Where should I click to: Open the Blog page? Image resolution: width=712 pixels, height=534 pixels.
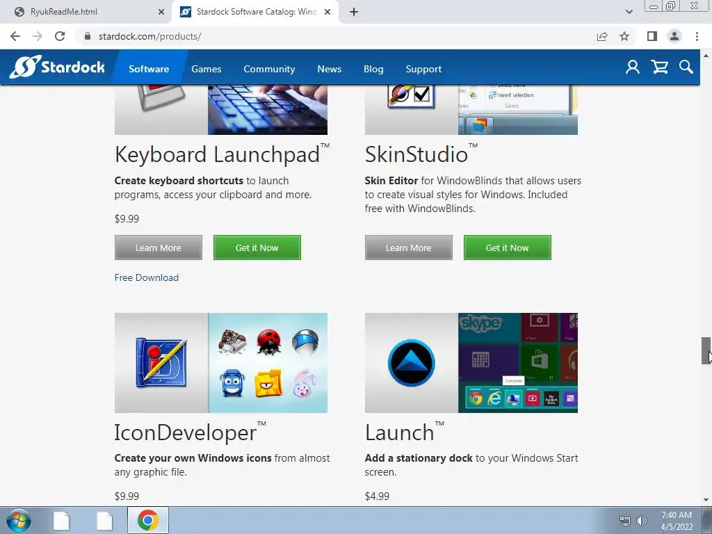(373, 69)
